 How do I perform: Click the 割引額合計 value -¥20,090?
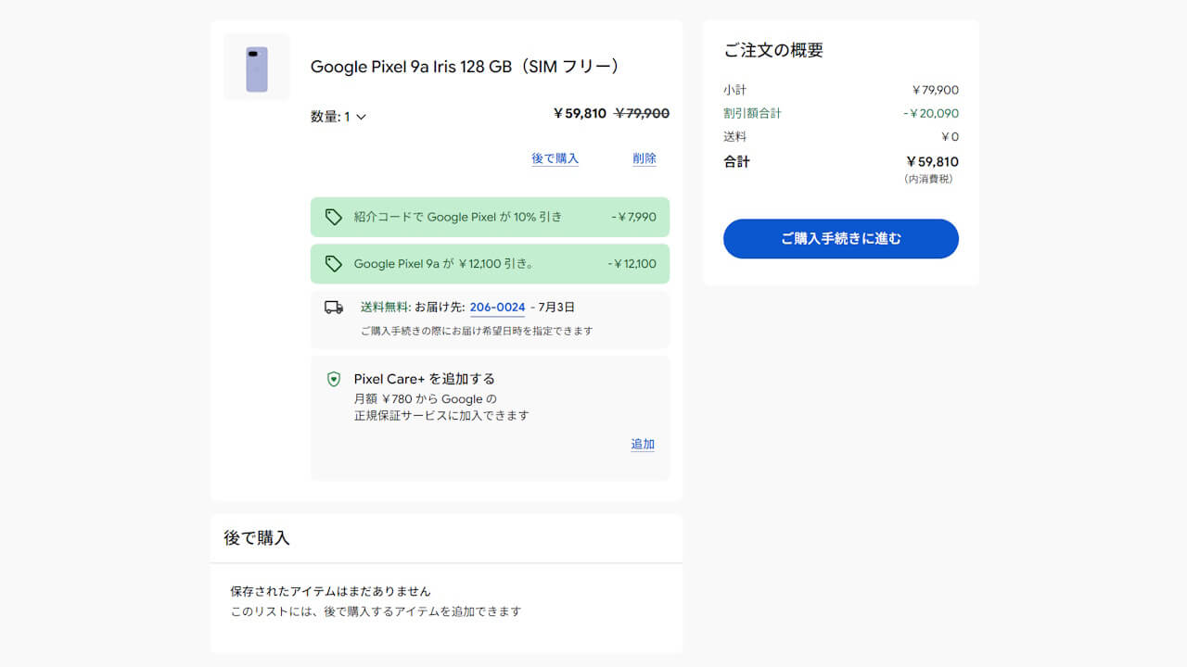tap(931, 113)
